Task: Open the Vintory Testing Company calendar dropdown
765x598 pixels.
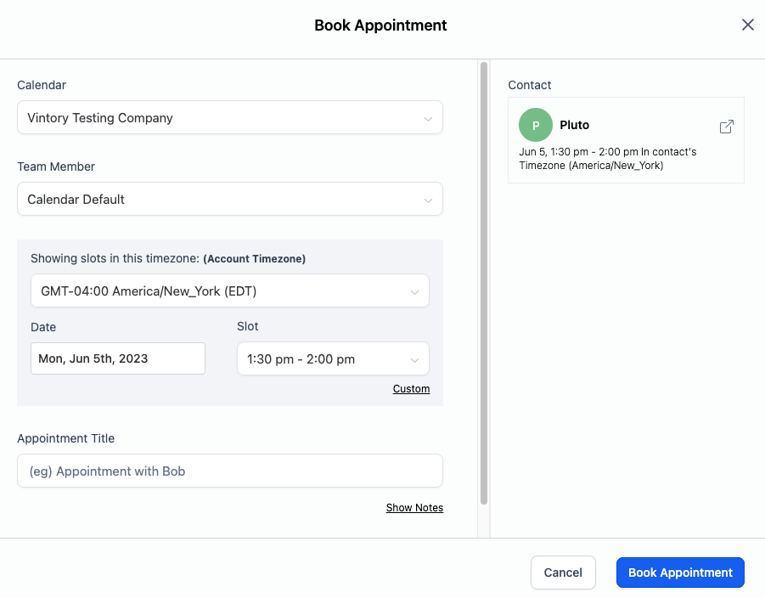Action: 221,118
